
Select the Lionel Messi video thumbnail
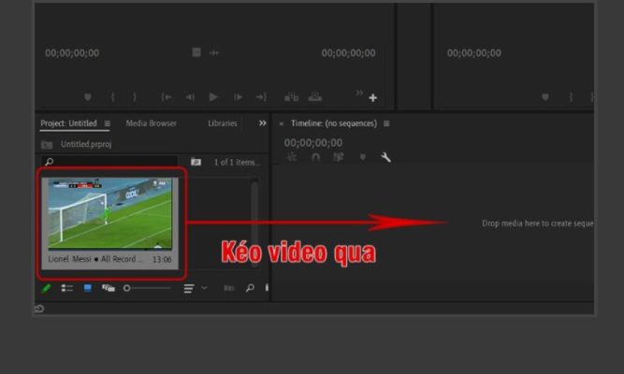[110, 213]
